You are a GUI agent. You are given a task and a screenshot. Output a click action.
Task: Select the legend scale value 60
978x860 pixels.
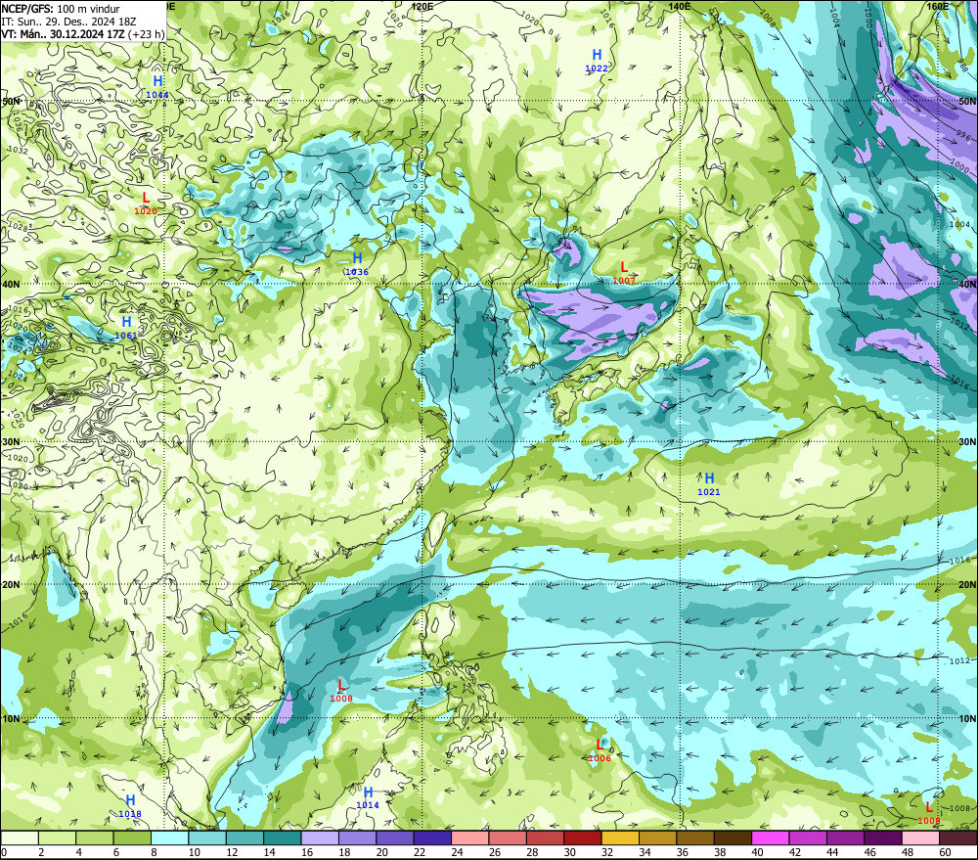[945, 852]
